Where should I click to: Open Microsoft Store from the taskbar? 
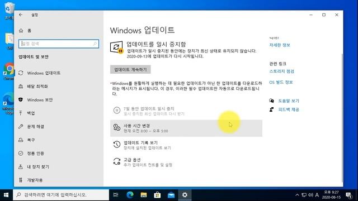click(x=157, y=195)
